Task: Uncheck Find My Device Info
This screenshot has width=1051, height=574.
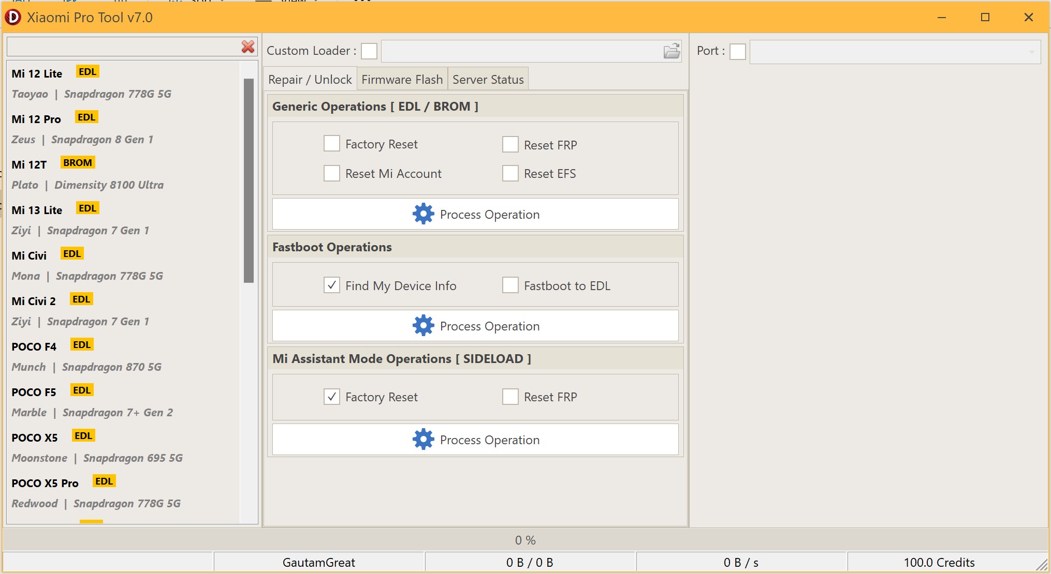Action: [x=332, y=285]
